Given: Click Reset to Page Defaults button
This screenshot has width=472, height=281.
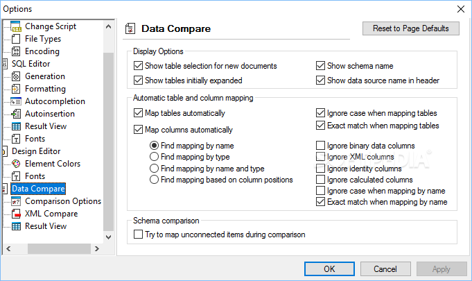Looking at the screenshot, I should tap(411, 28).
